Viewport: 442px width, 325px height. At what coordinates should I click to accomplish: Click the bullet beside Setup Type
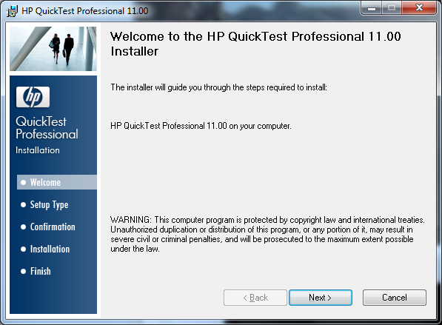(x=24, y=204)
